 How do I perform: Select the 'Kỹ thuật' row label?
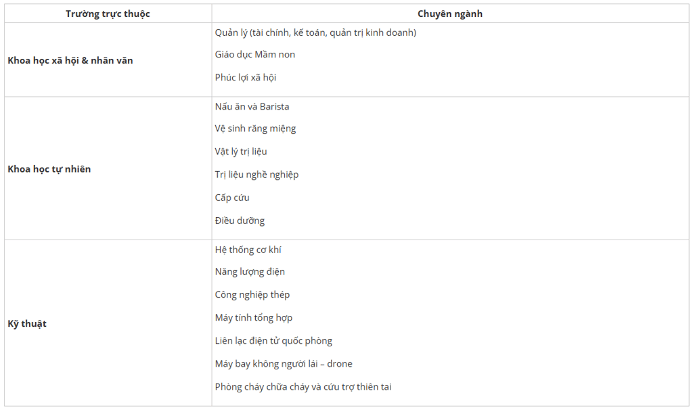(x=27, y=323)
